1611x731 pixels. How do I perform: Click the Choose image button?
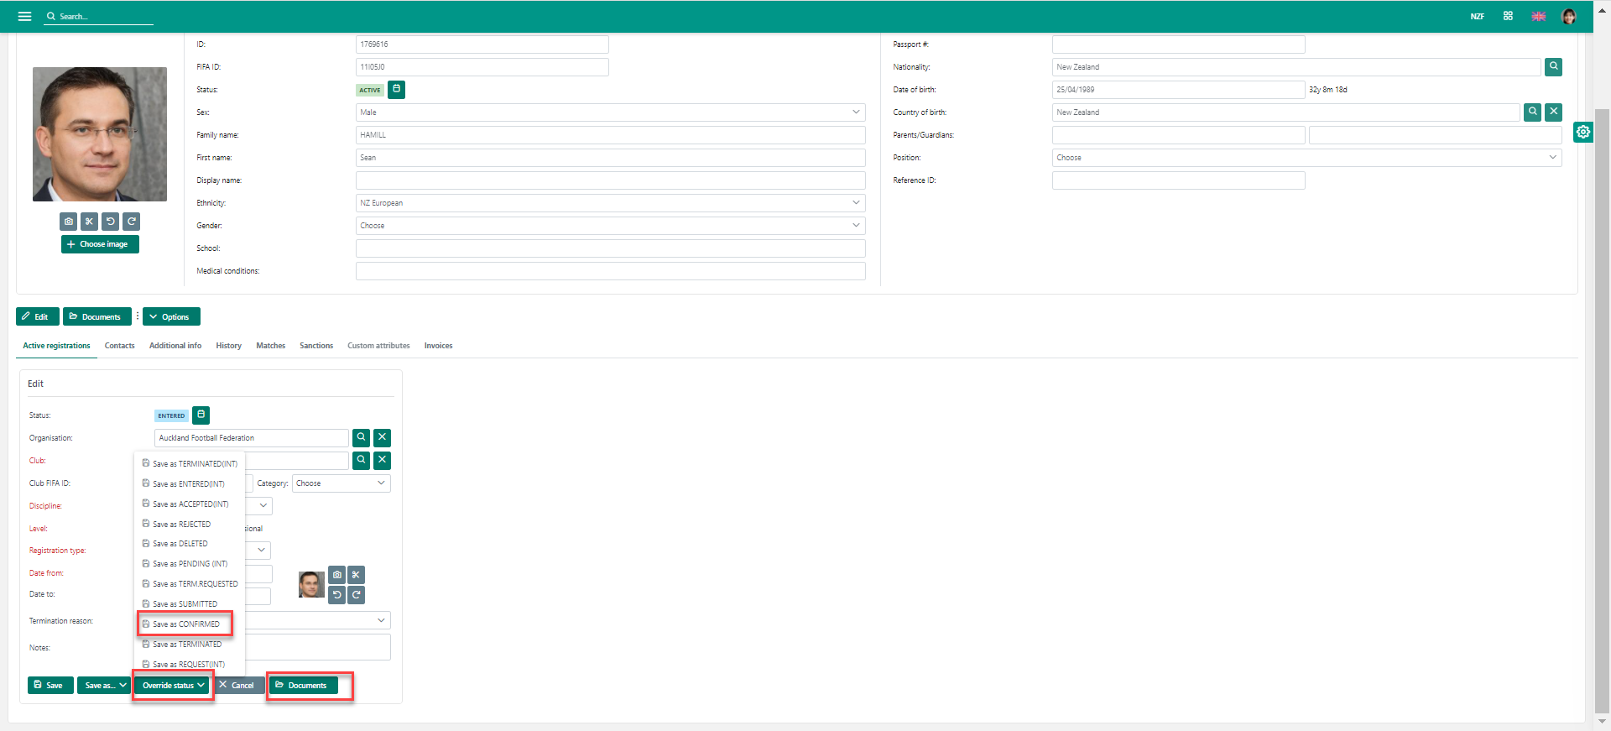click(100, 244)
